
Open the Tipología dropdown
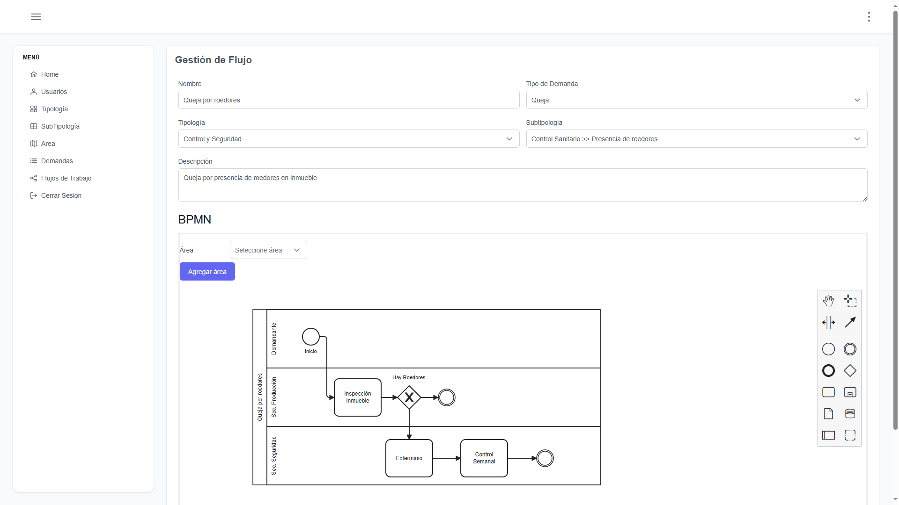(348, 139)
